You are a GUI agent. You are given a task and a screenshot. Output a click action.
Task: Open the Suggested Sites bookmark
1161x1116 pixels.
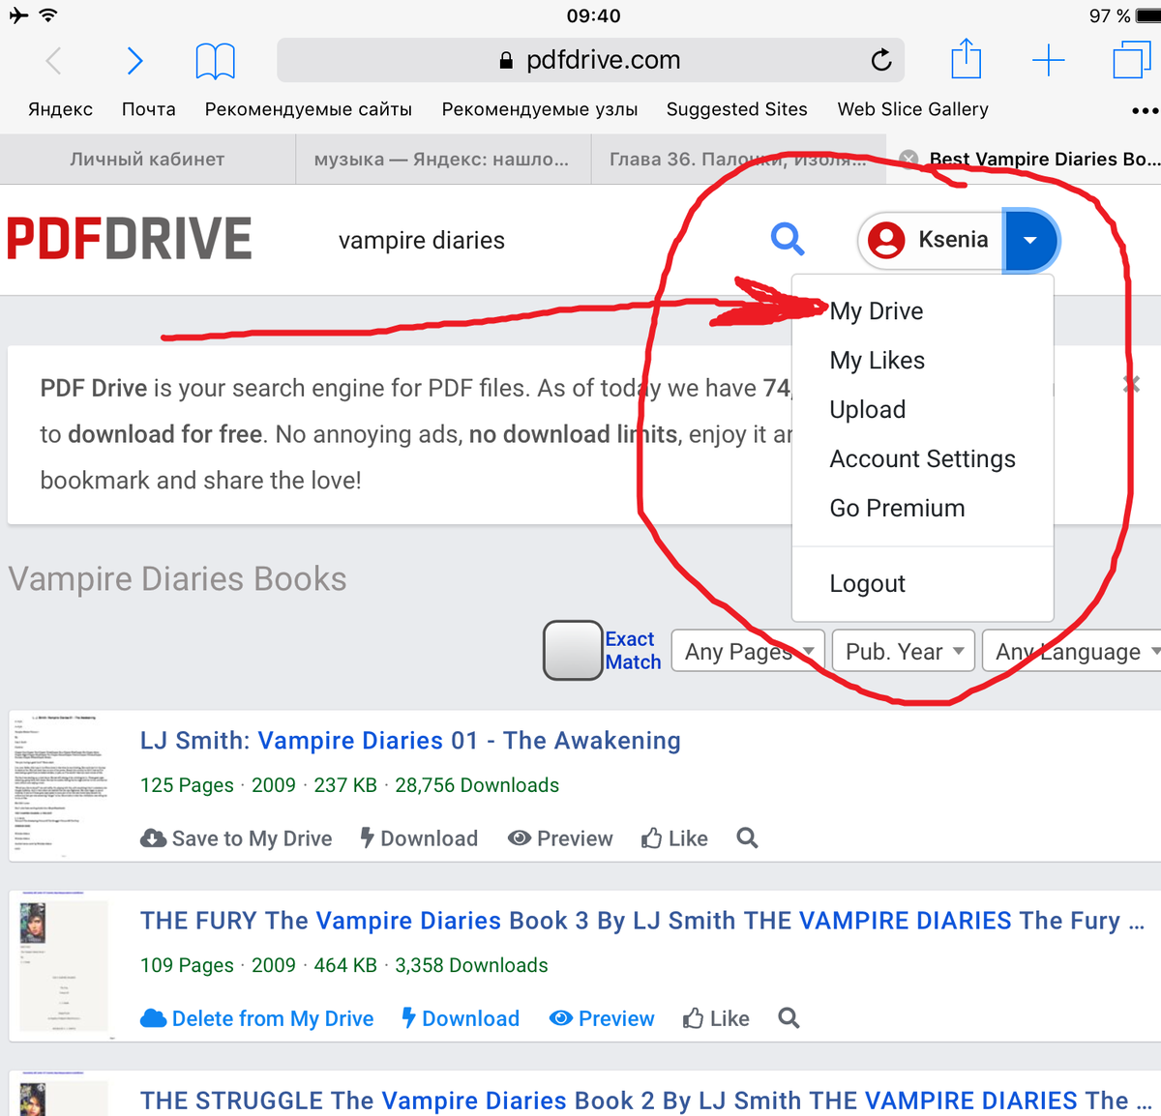coord(737,109)
